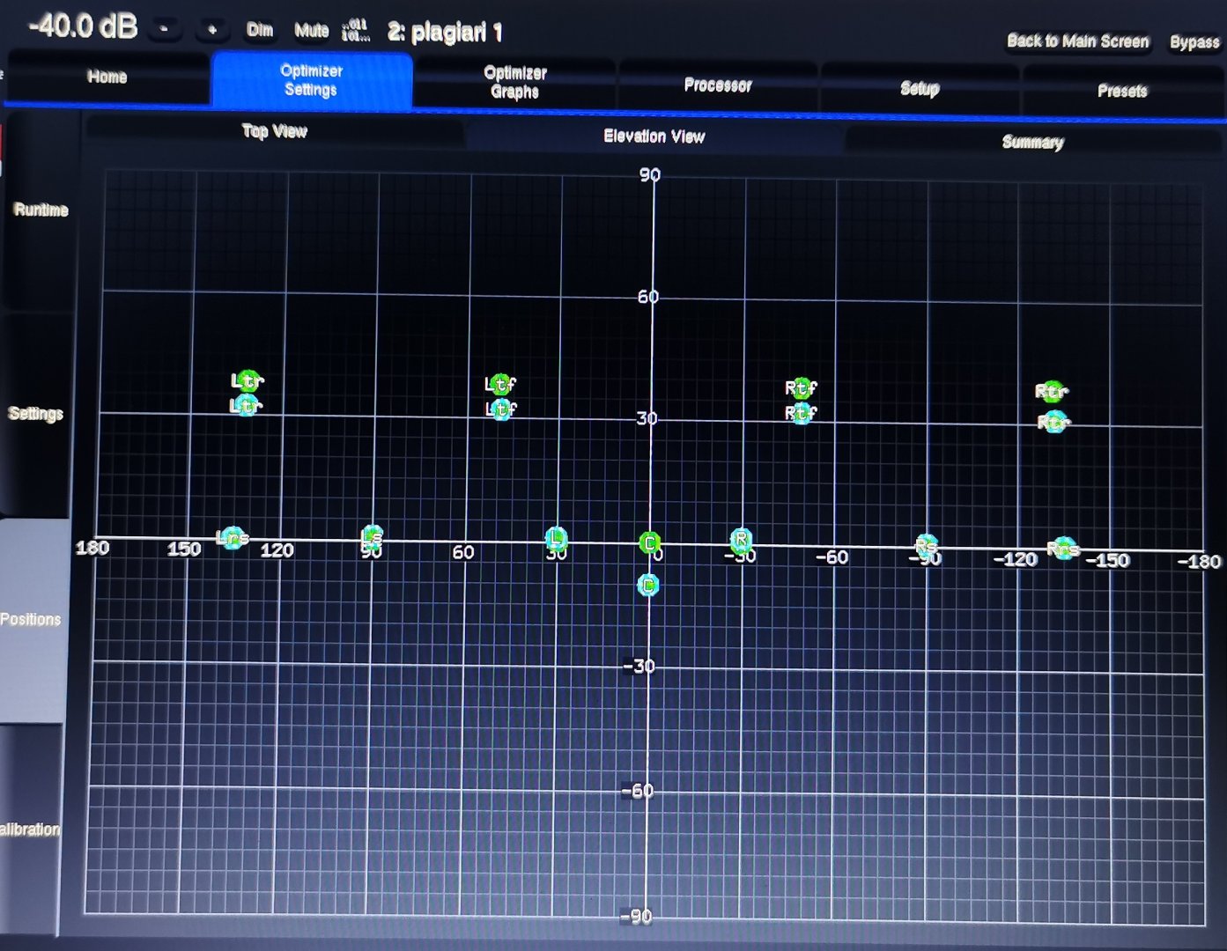Decrease volume with the minus button

coord(164,29)
